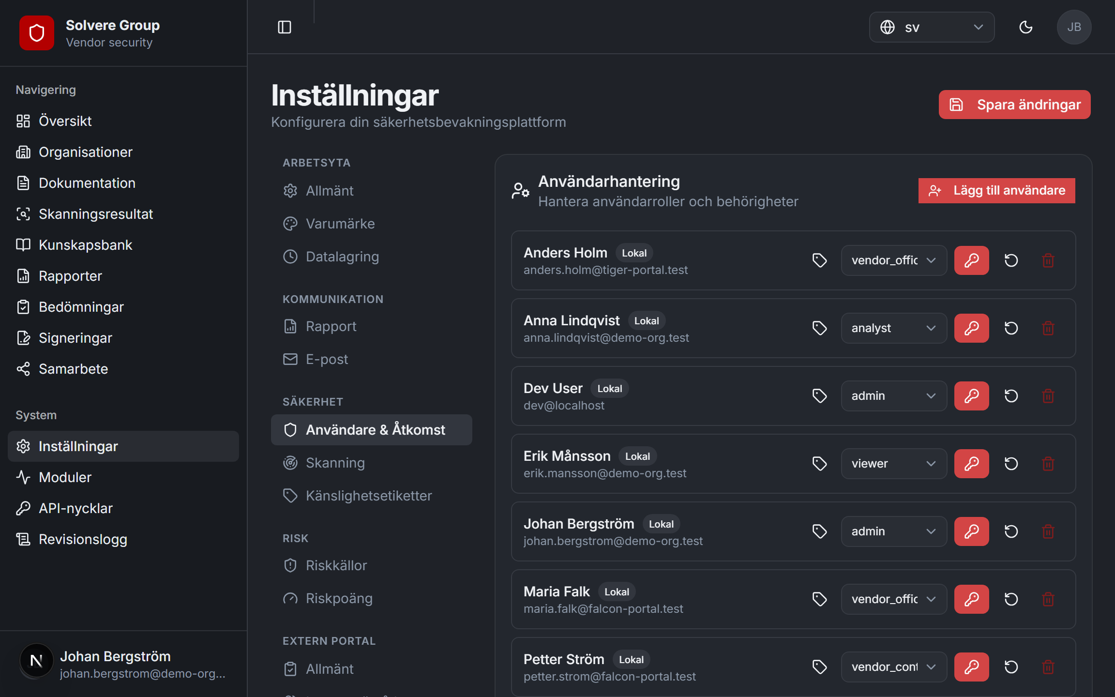The width and height of the screenshot is (1115, 697).
Task: Switch to dark mode moon icon
Action: [x=1025, y=27]
